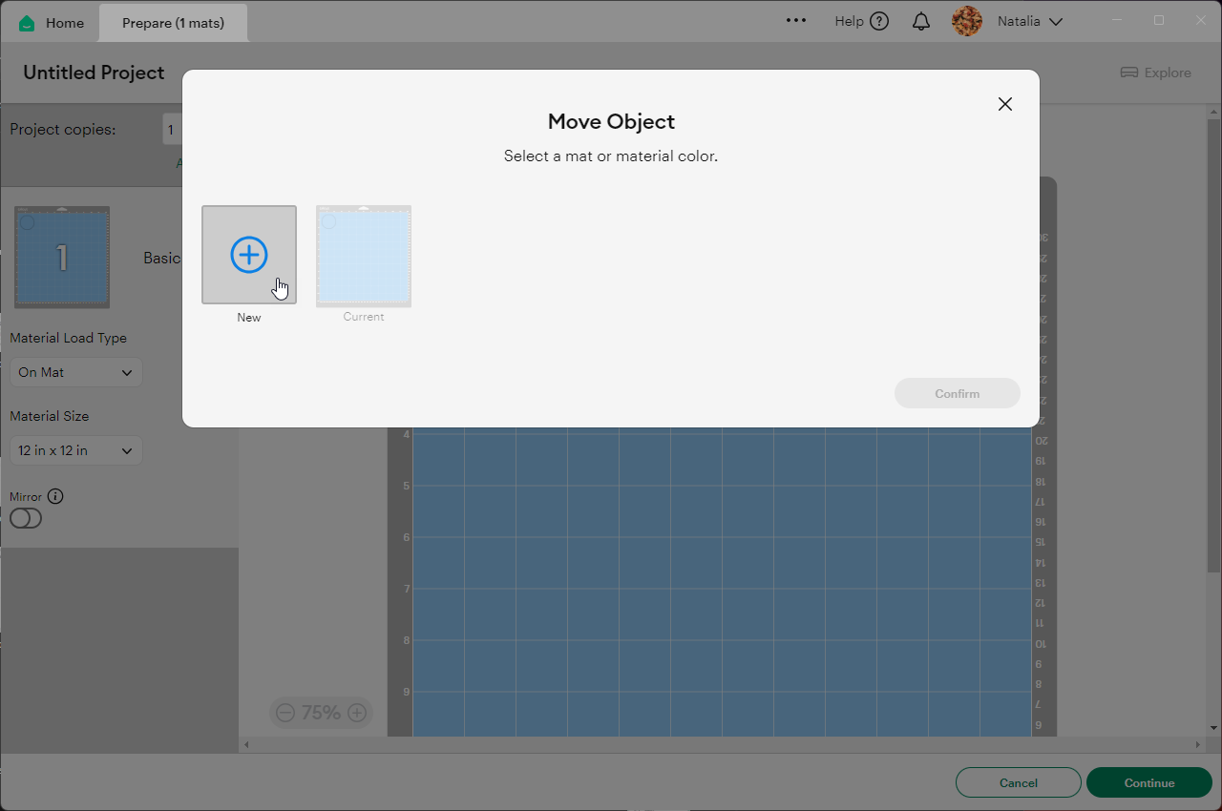The width and height of the screenshot is (1222, 811).
Task: View notifications with the bell icon
Action: coord(920,20)
